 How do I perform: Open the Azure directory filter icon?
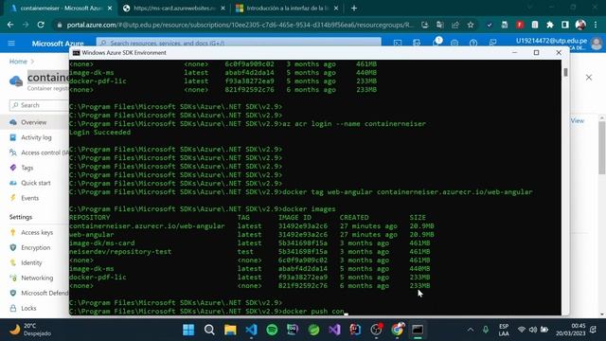[x=417, y=43]
